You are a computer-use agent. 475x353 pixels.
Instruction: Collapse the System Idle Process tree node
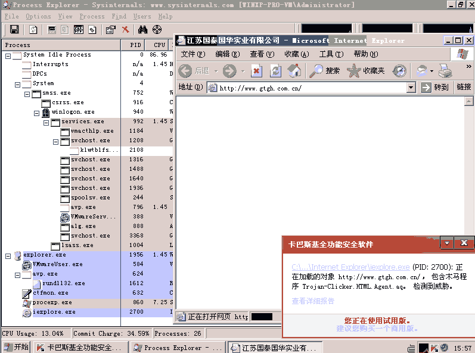point(8,56)
